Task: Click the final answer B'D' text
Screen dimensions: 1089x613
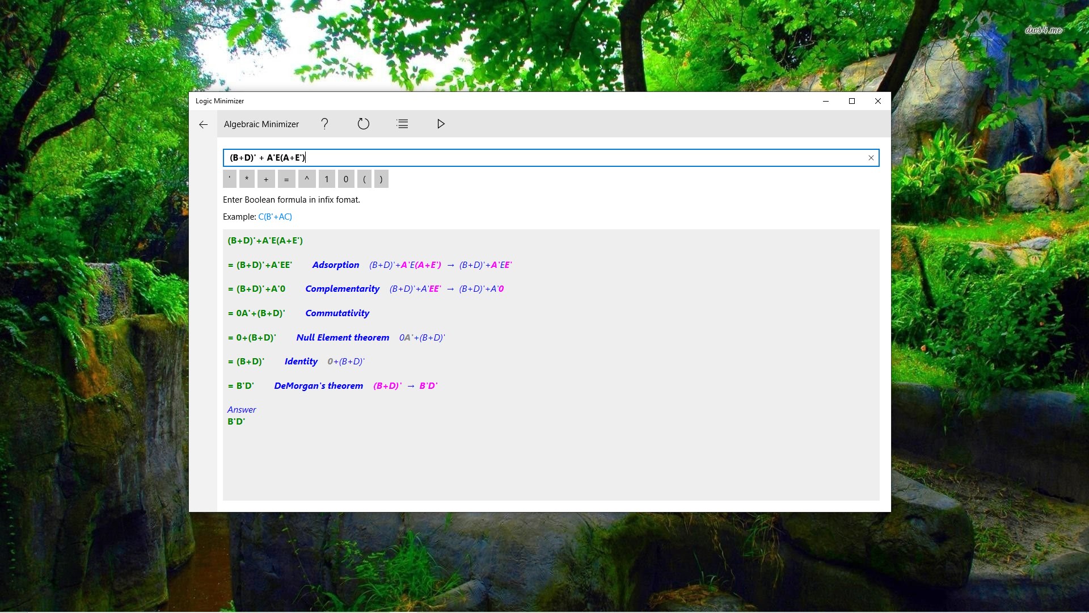Action: (x=236, y=422)
